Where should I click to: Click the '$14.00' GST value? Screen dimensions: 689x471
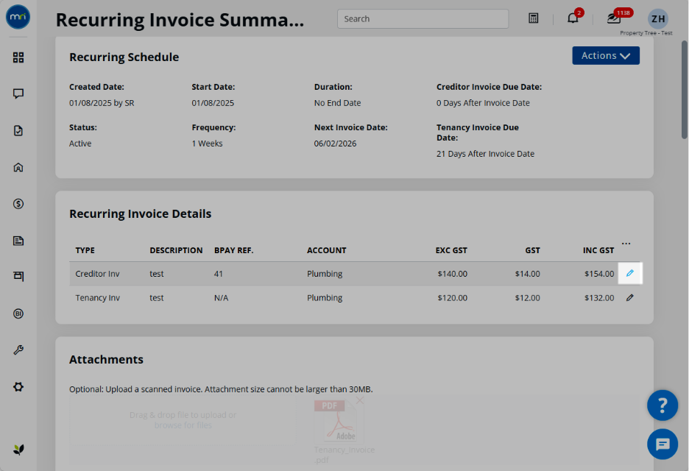(x=527, y=274)
